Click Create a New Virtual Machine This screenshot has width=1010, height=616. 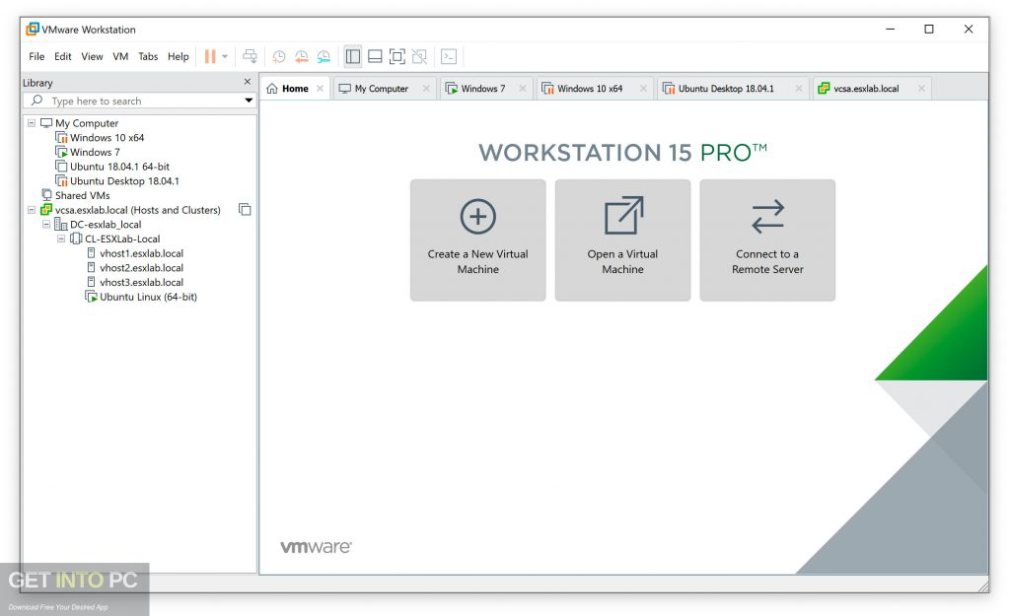coord(478,240)
